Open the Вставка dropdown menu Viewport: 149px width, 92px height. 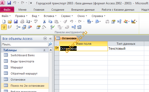50,16
